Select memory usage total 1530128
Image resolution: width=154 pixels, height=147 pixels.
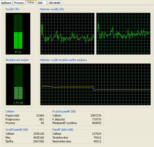38,134
